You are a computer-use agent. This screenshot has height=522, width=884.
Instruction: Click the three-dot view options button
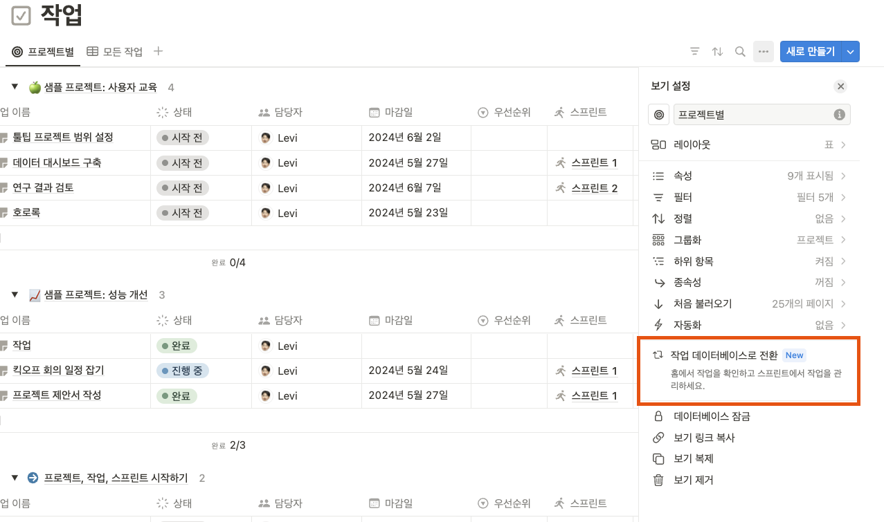tap(764, 52)
